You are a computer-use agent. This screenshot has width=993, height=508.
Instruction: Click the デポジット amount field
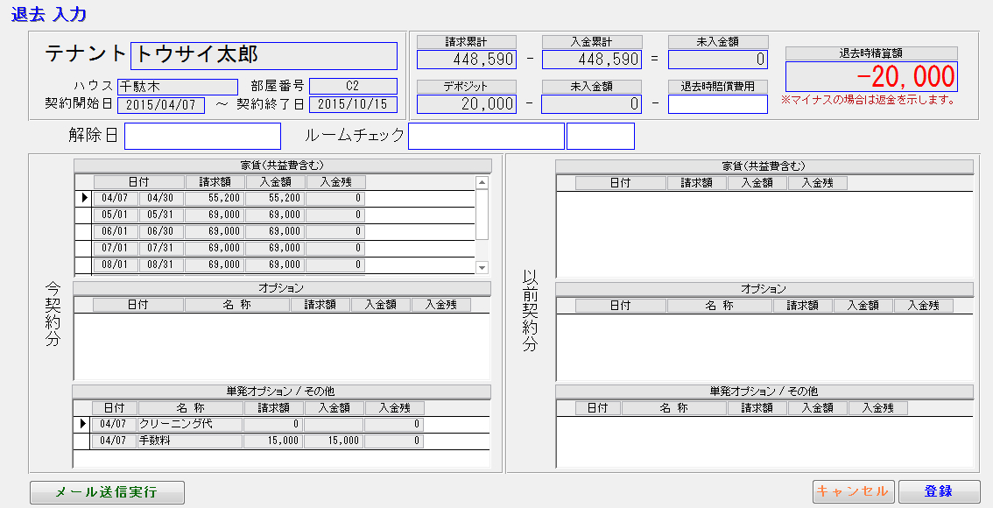pyautogui.click(x=466, y=104)
